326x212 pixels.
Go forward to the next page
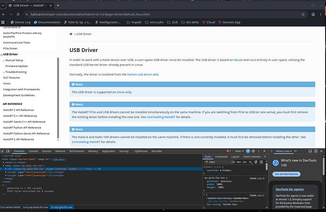pyautogui.click(x=10, y=14)
